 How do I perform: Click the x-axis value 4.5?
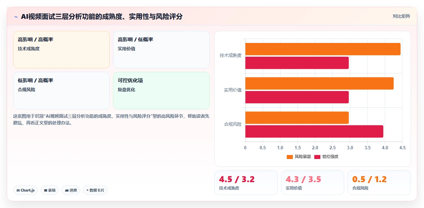(x=402, y=148)
